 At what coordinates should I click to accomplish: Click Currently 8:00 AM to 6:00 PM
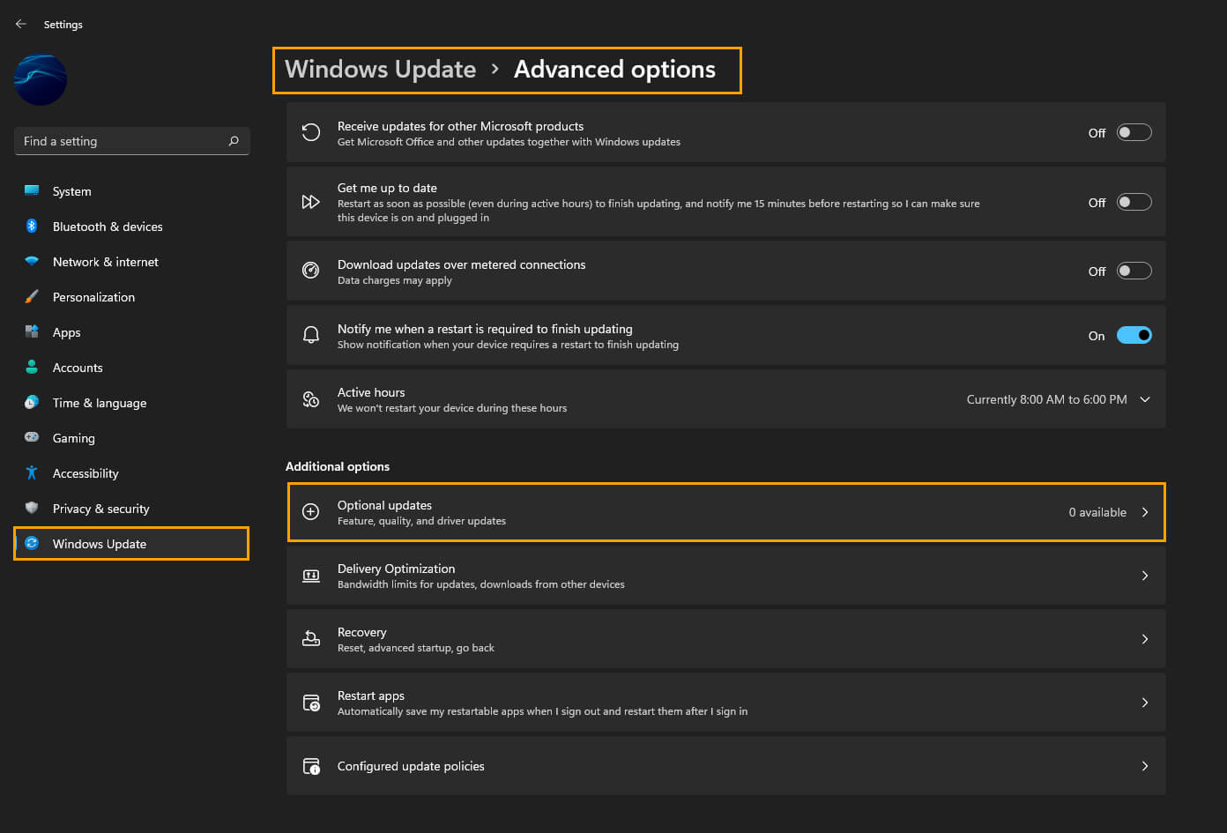(x=1046, y=399)
